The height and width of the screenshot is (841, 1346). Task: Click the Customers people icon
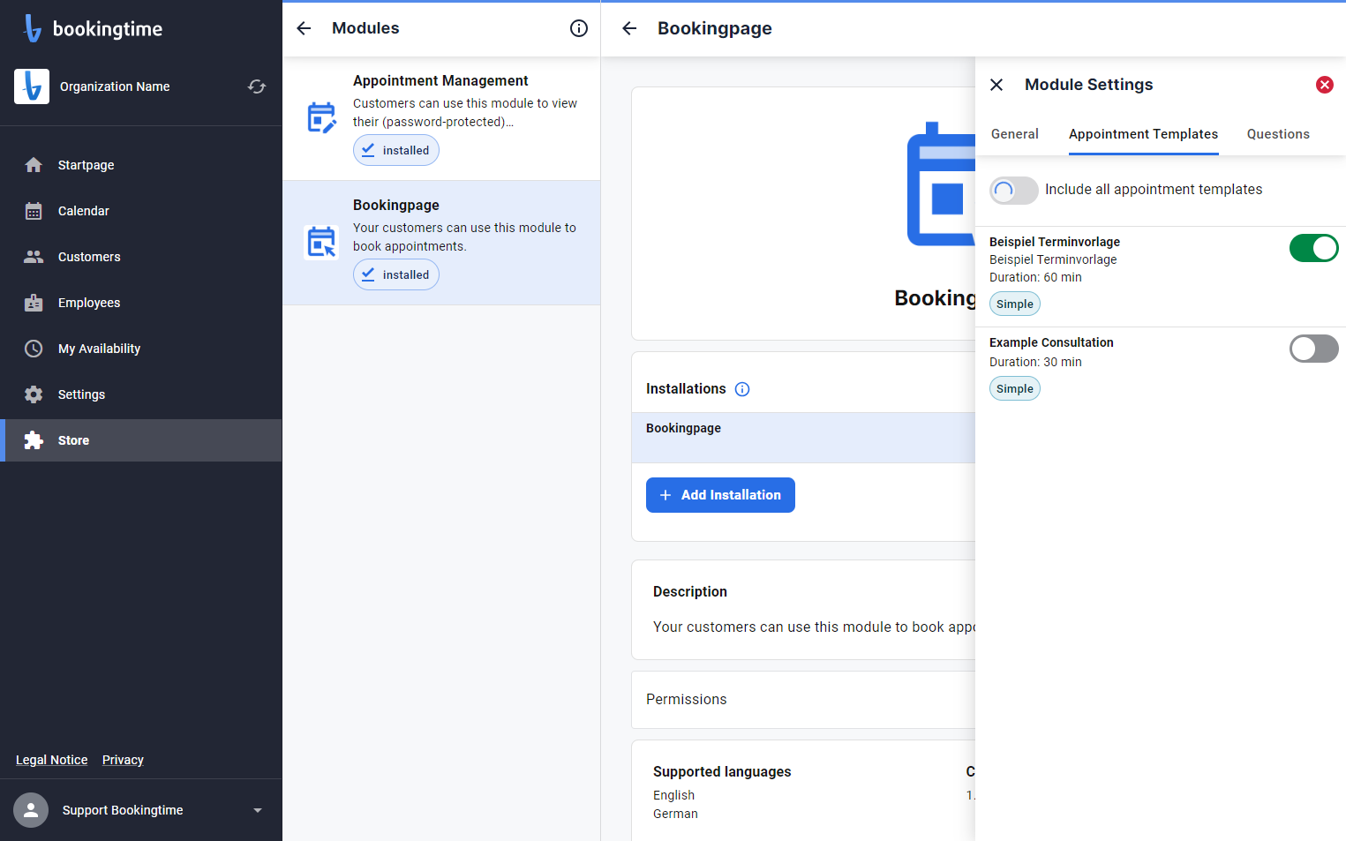[34, 257]
